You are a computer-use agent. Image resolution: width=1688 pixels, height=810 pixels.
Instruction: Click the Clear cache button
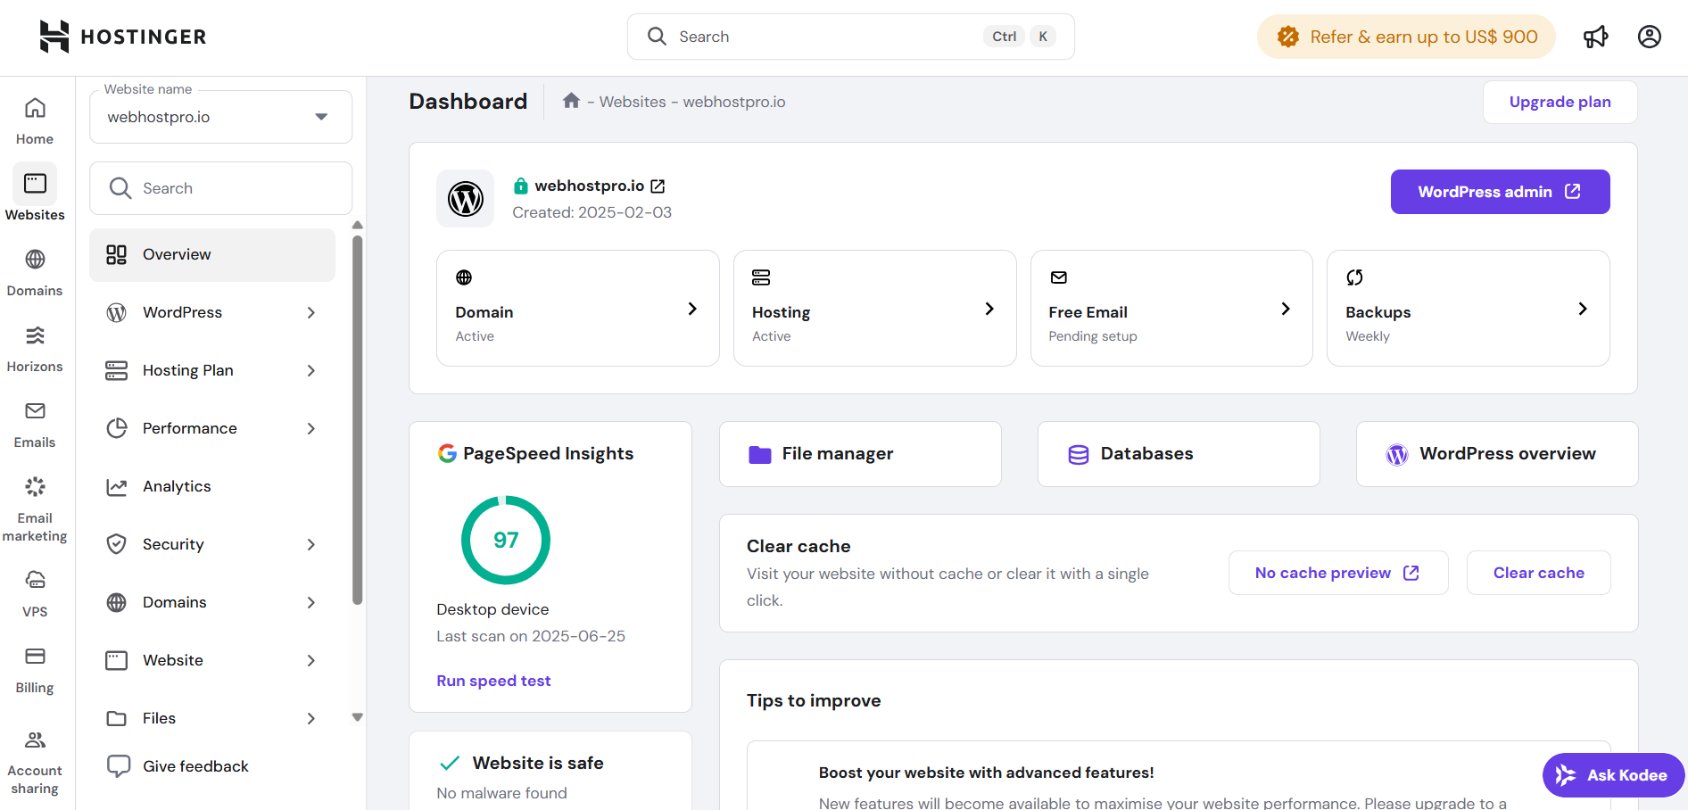(x=1538, y=573)
